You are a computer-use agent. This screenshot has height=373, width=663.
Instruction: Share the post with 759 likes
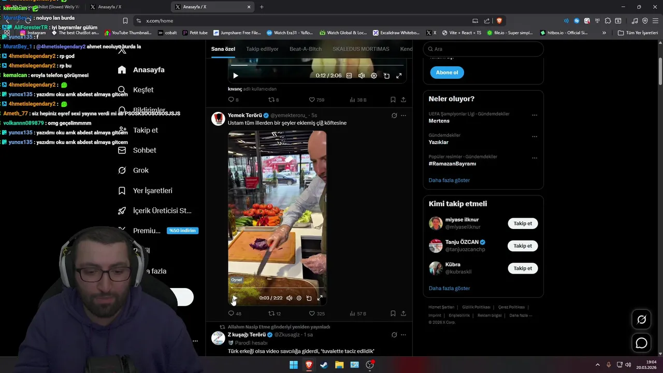tap(403, 99)
